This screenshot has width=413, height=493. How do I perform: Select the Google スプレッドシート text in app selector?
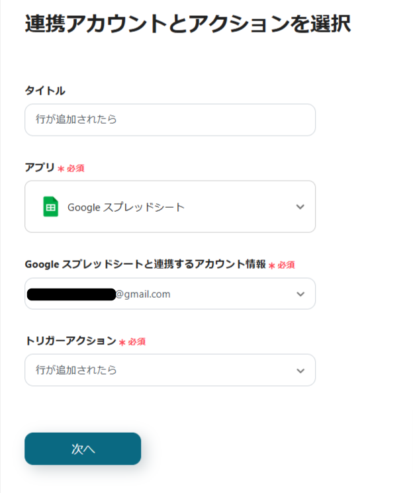[126, 207]
